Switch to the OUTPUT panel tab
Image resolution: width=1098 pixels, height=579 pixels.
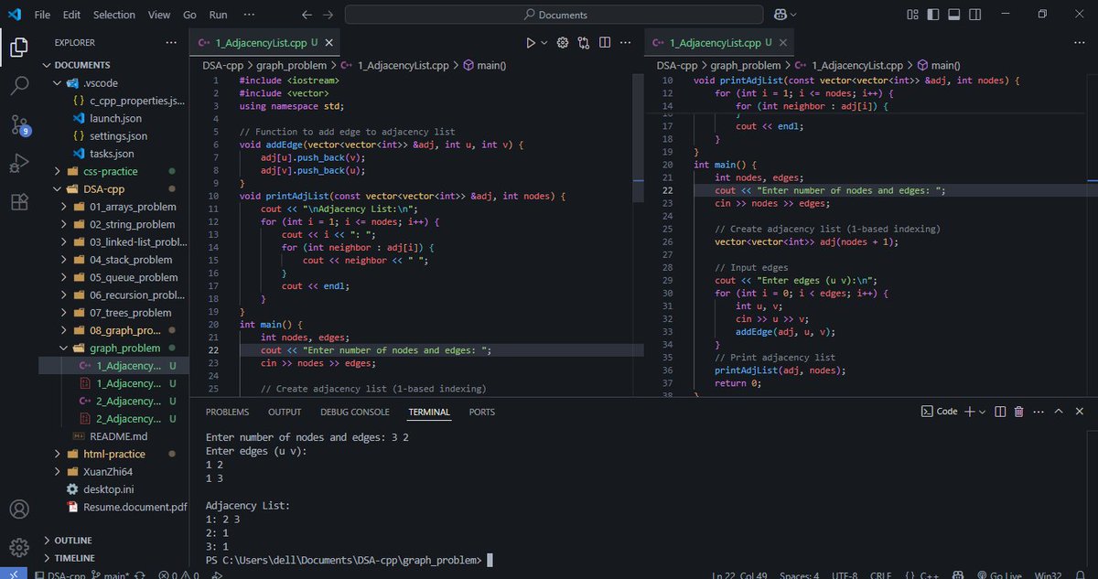(x=285, y=412)
